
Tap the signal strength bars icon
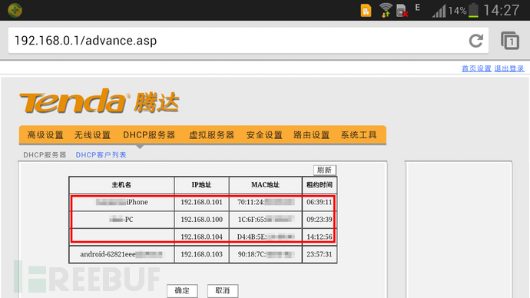click(x=439, y=11)
